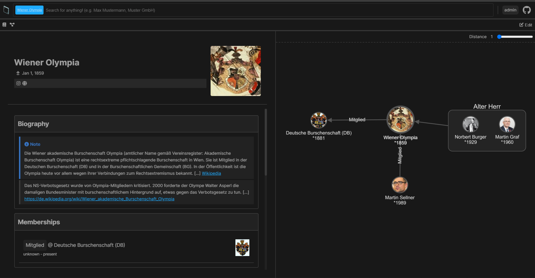The image size is (535, 278).
Task: Click the Deutsche Burschenschaft (DB) *1881 label
Action: click(319, 136)
